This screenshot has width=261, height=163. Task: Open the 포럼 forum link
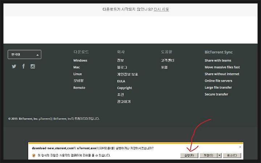pyautogui.click(x=164, y=67)
